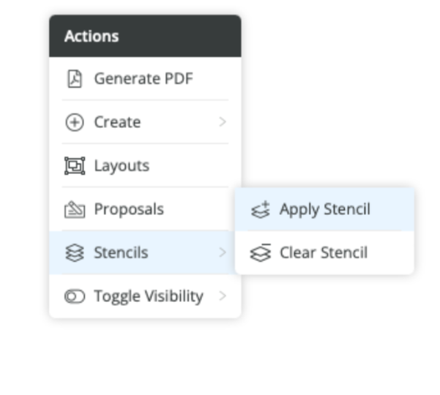Click the stacked layers icon beside Stencils
This screenshot has height=395, width=440.
pyautogui.click(x=74, y=253)
